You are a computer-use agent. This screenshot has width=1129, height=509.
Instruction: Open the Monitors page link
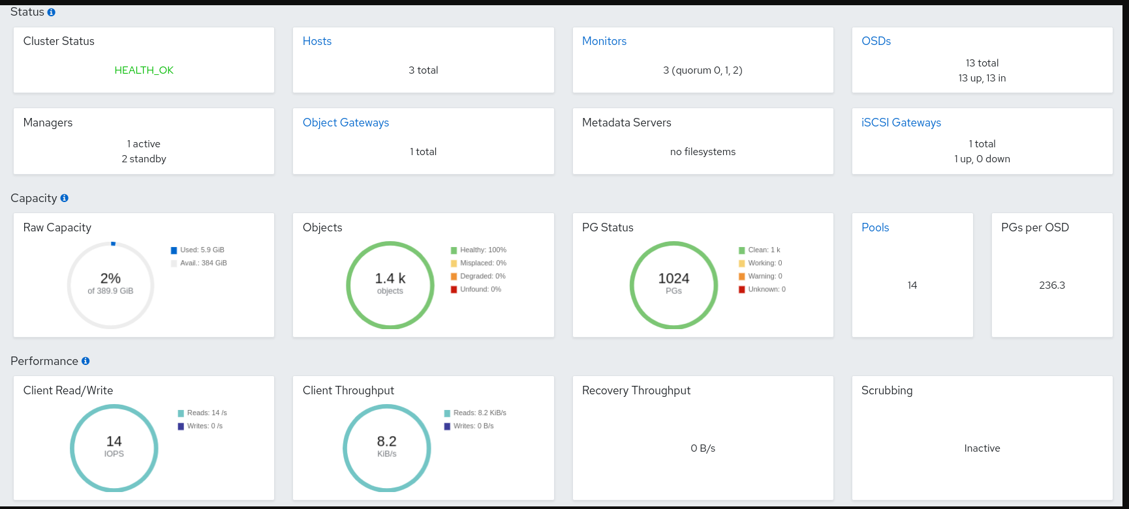604,41
